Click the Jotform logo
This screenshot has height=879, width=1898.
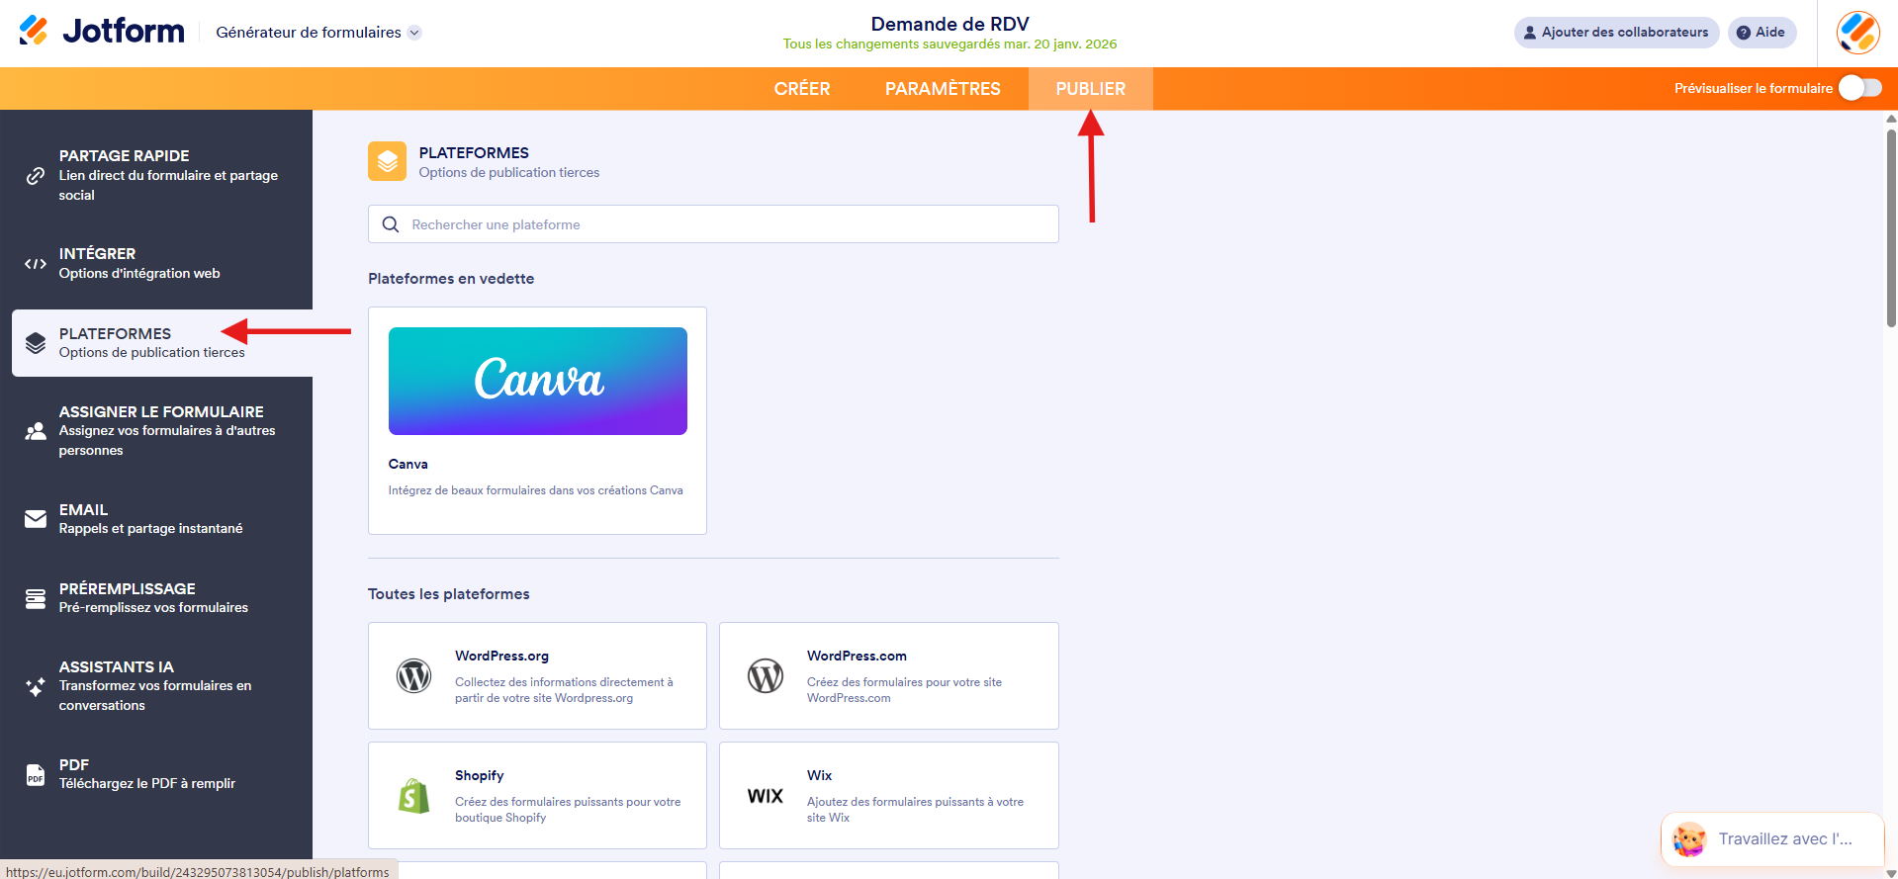point(102,32)
